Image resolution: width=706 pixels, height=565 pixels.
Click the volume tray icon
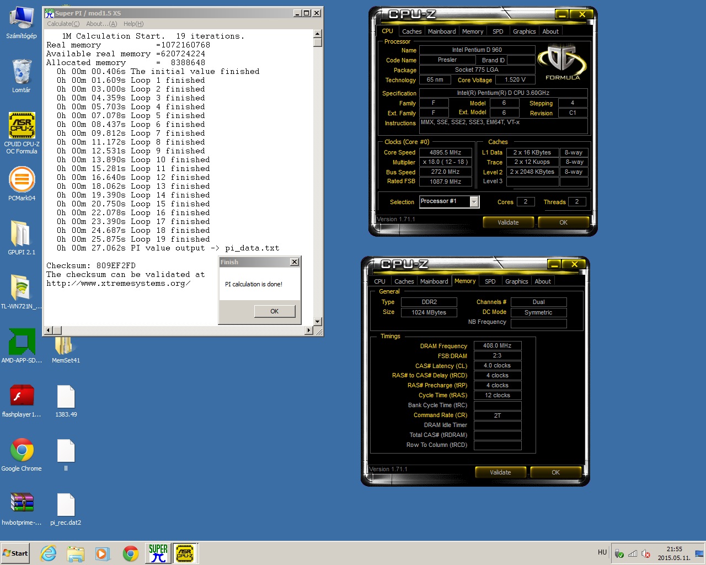click(646, 553)
